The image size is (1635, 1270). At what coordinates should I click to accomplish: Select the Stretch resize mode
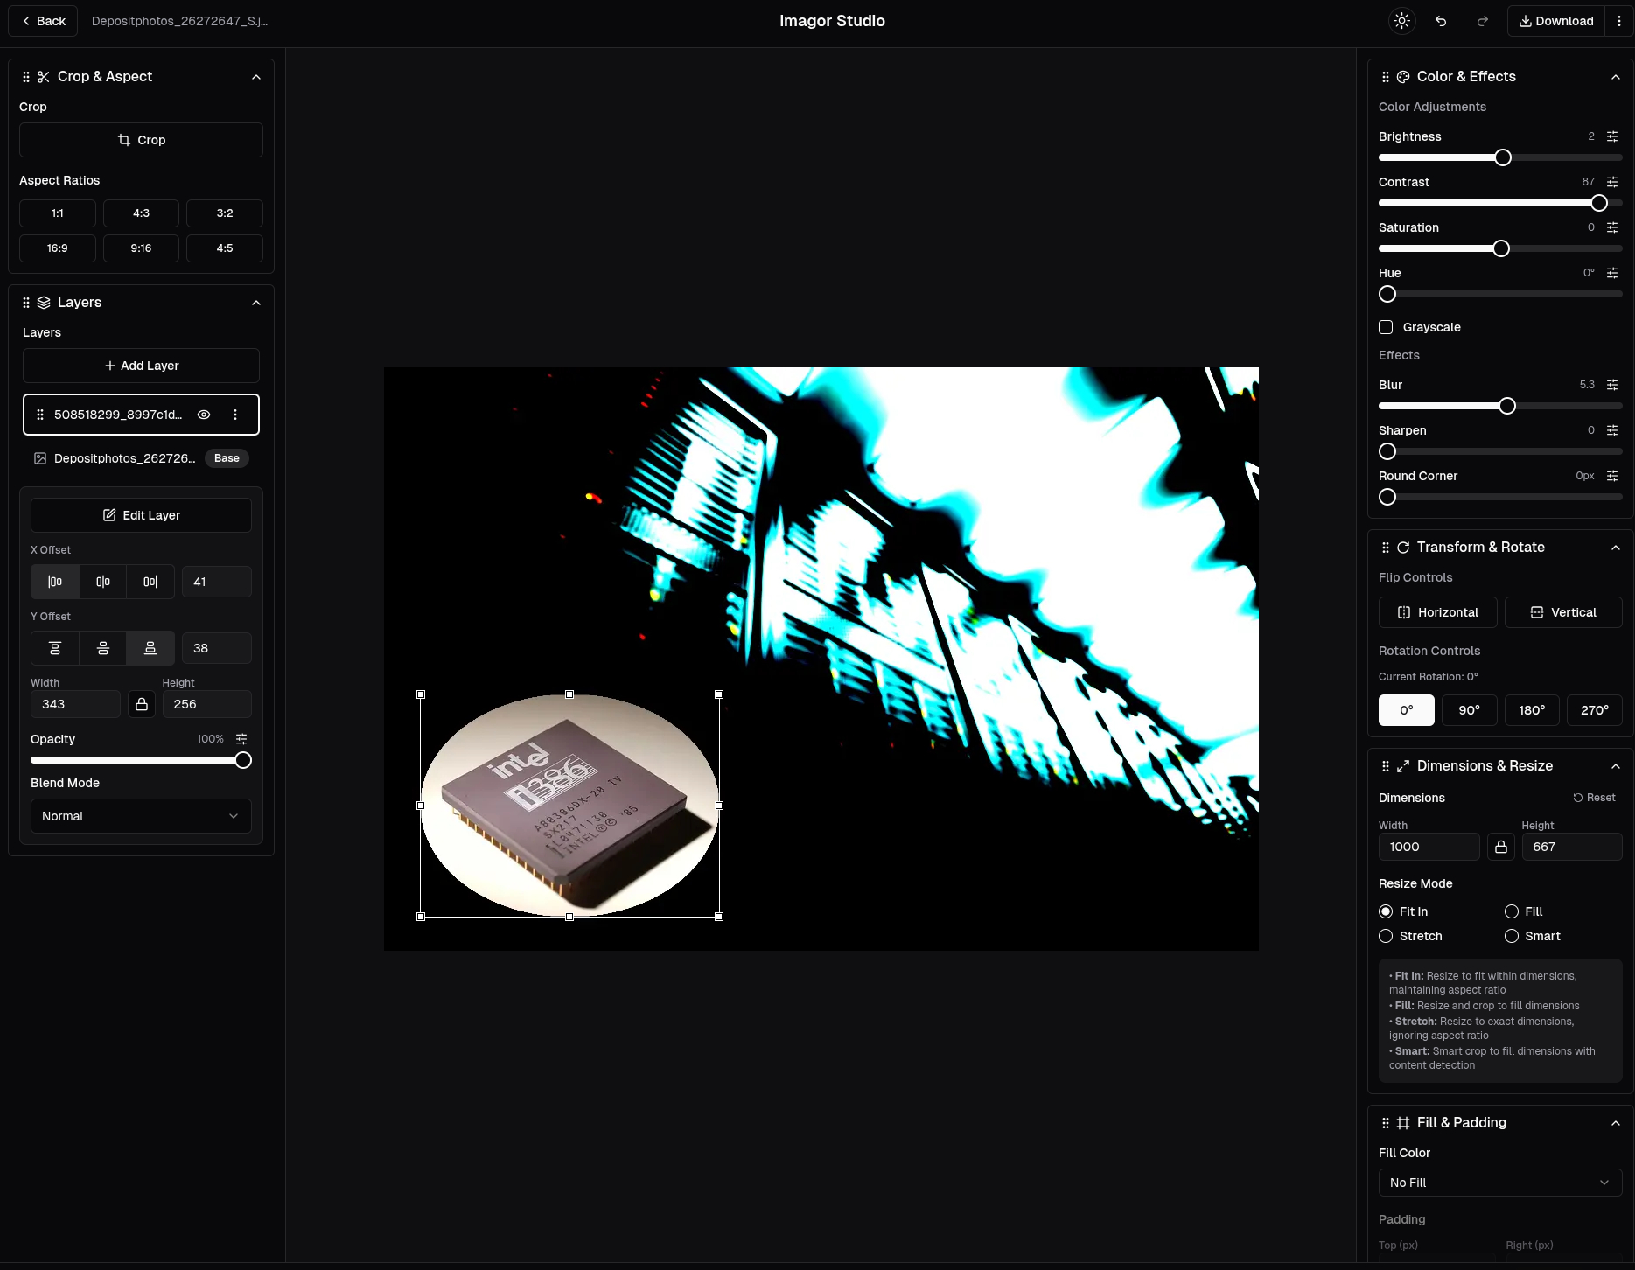tap(1386, 936)
